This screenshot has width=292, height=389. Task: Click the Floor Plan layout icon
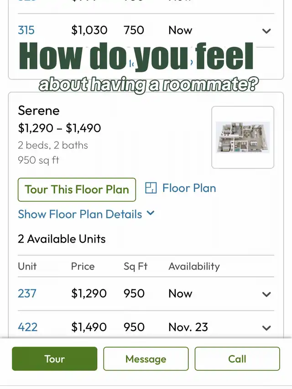tap(151, 188)
